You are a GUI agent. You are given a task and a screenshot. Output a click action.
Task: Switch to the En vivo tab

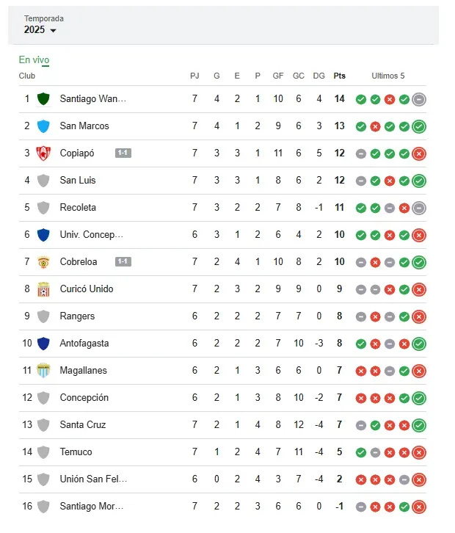tap(34, 60)
